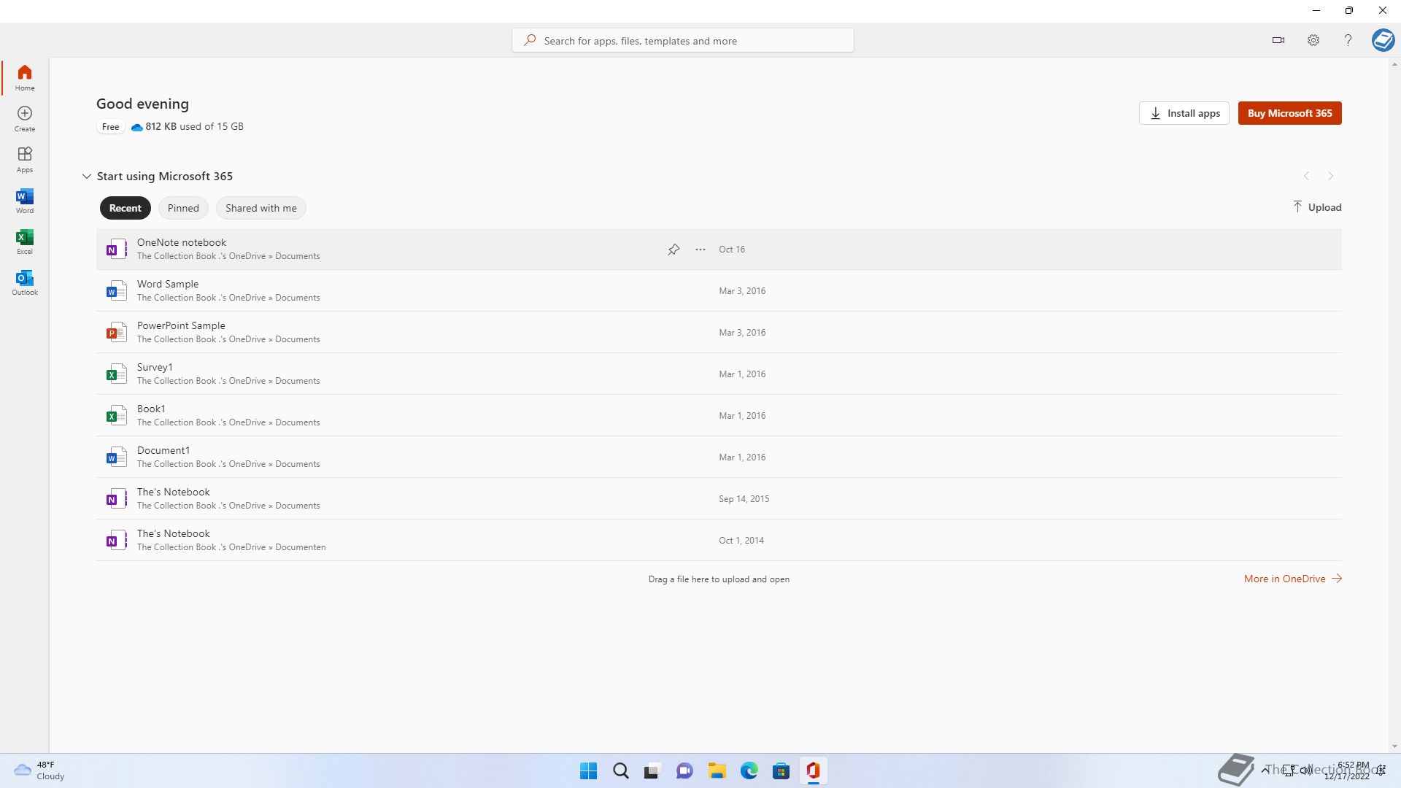Launch Word from the sidebar
The width and height of the screenshot is (1401, 788).
tap(25, 200)
